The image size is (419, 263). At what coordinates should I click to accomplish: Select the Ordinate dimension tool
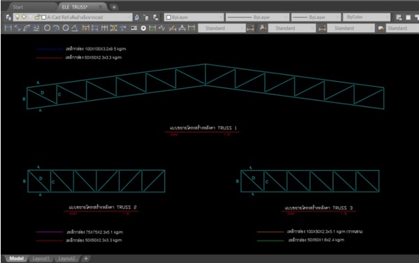click(36, 28)
